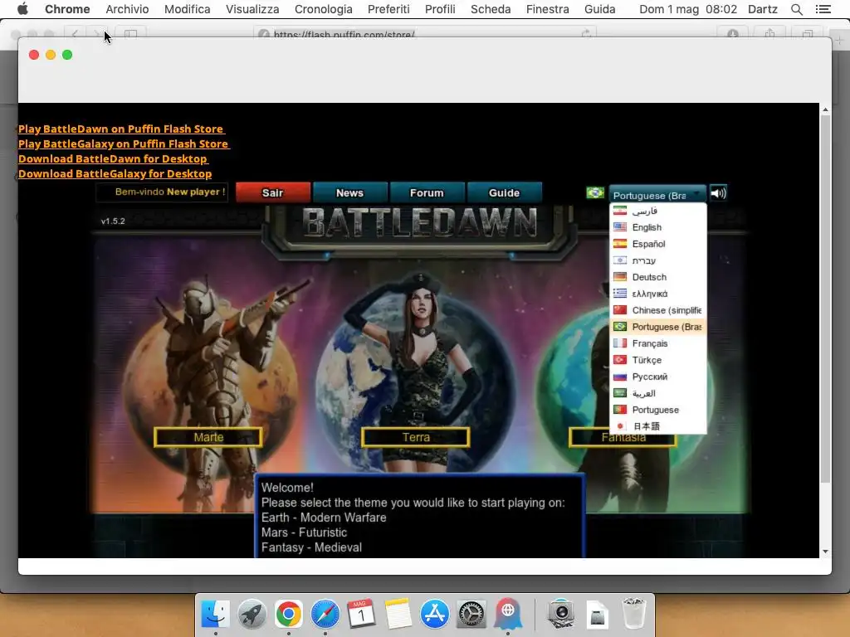Choose English from the language list
Image resolution: width=850 pixels, height=637 pixels.
click(658, 227)
